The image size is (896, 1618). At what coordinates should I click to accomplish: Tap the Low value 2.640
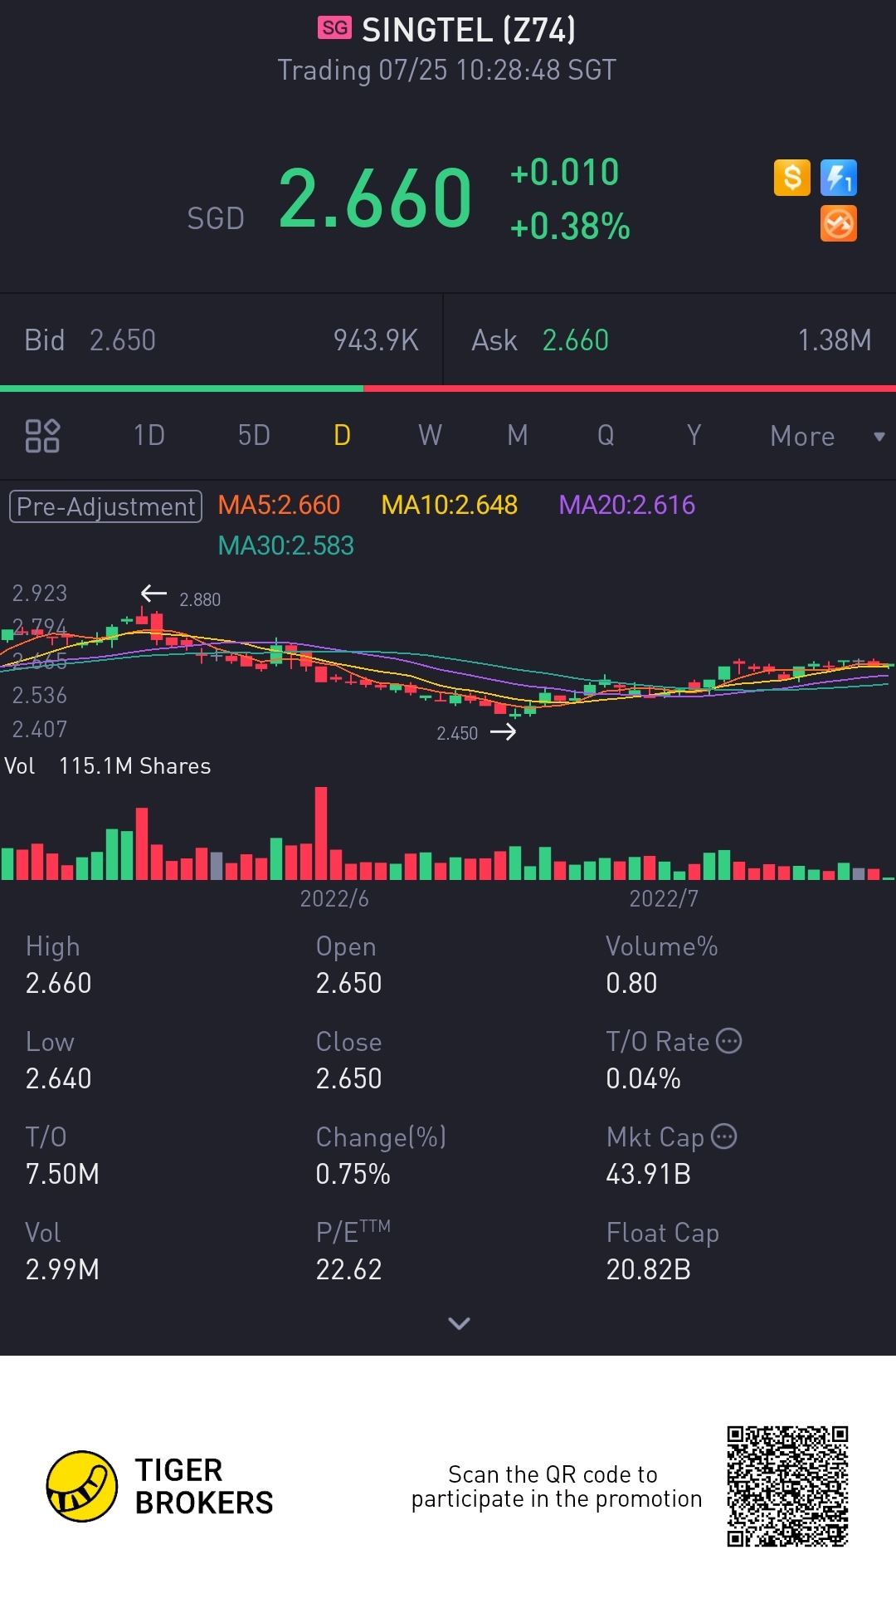tap(58, 1078)
